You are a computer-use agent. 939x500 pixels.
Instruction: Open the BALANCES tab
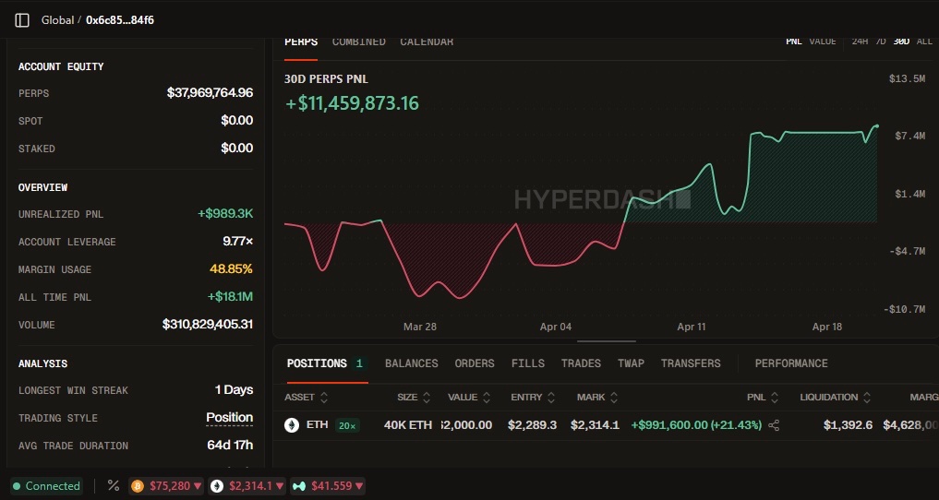pyautogui.click(x=411, y=363)
